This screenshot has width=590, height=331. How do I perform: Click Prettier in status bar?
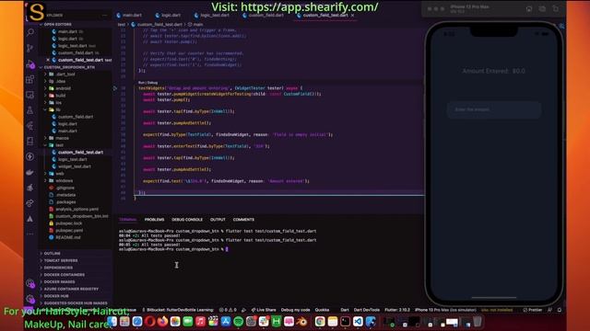tap(533, 310)
